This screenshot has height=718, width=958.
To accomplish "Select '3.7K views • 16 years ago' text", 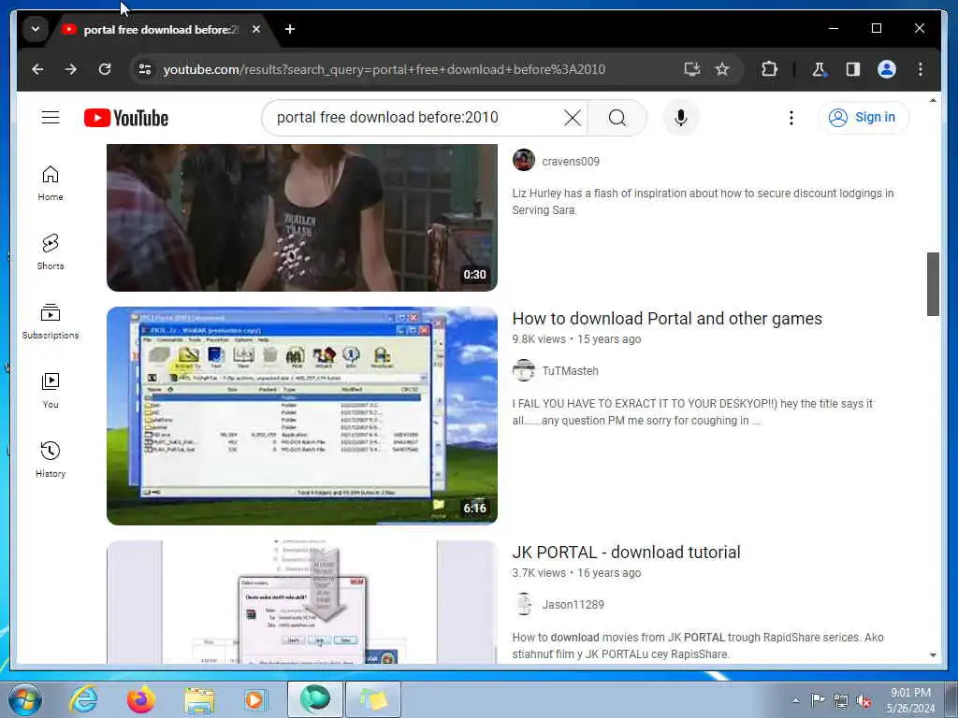I will pyautogui.click(x=576, y=573).
